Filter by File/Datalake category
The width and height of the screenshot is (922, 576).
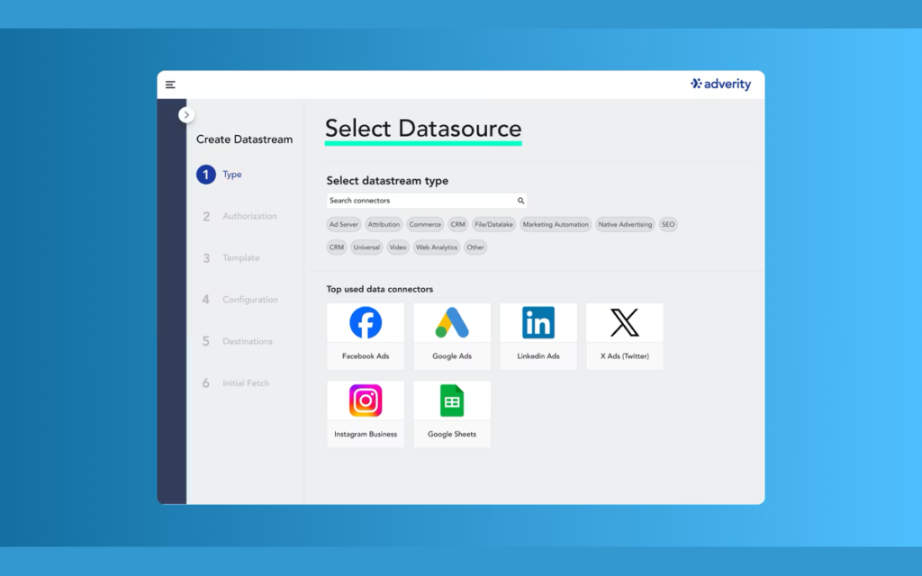point(493,224)
